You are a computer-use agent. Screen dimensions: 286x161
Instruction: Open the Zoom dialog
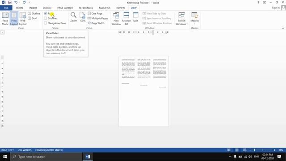73,17
